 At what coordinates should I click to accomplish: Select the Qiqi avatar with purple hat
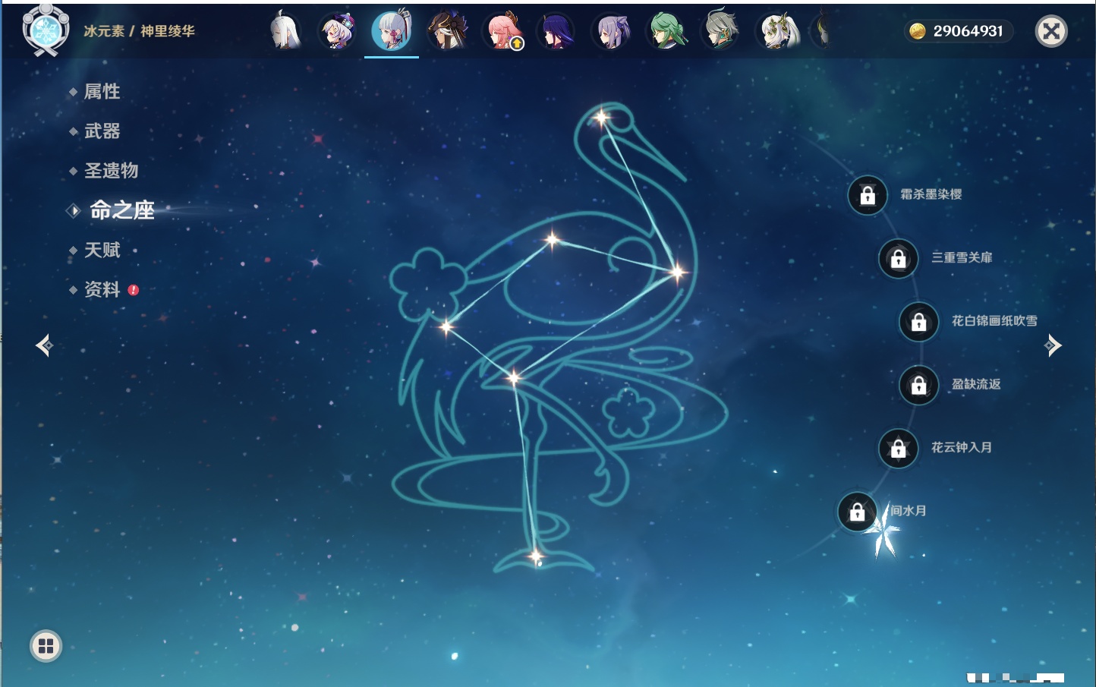coord(337,31)
